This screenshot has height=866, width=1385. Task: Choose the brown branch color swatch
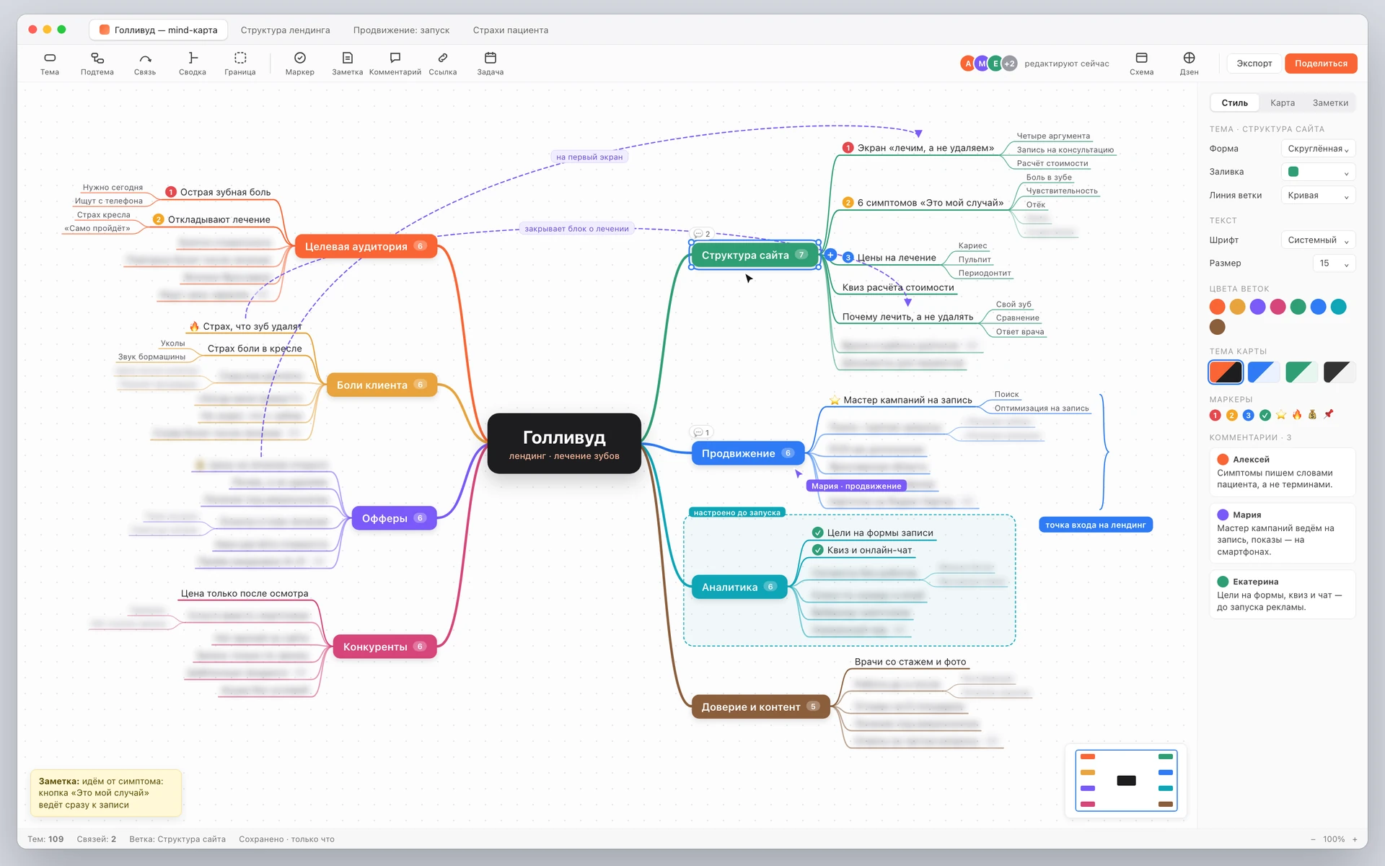pos(1217,327)
